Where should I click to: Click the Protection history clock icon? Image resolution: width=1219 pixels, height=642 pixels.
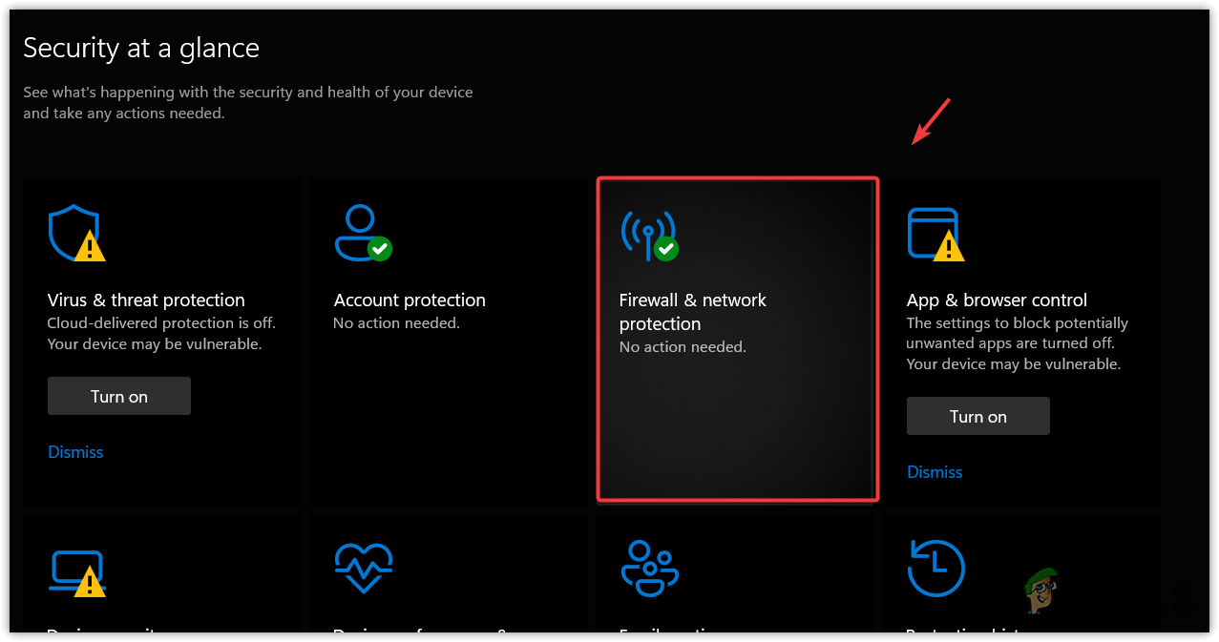935,568
